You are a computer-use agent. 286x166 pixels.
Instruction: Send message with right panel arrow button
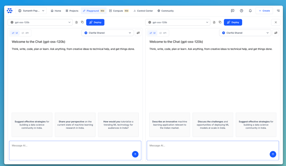click(x=273, y=154)
